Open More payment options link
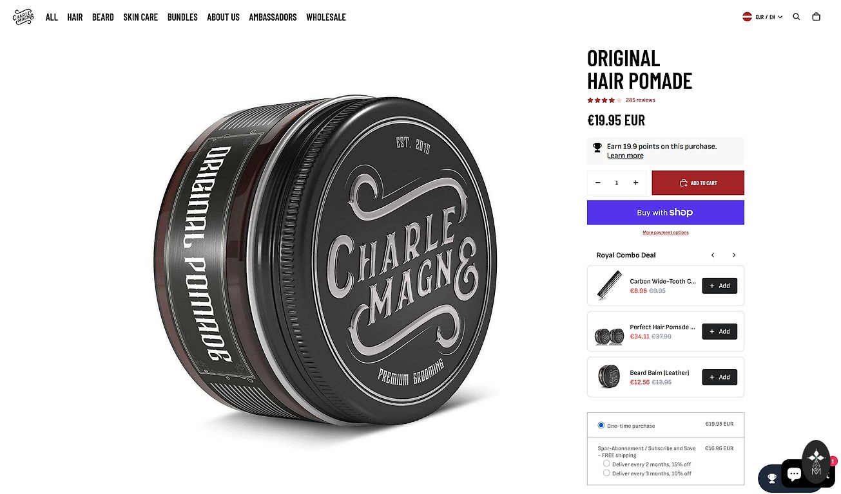841x494 pixels. (x=666, y=232)
